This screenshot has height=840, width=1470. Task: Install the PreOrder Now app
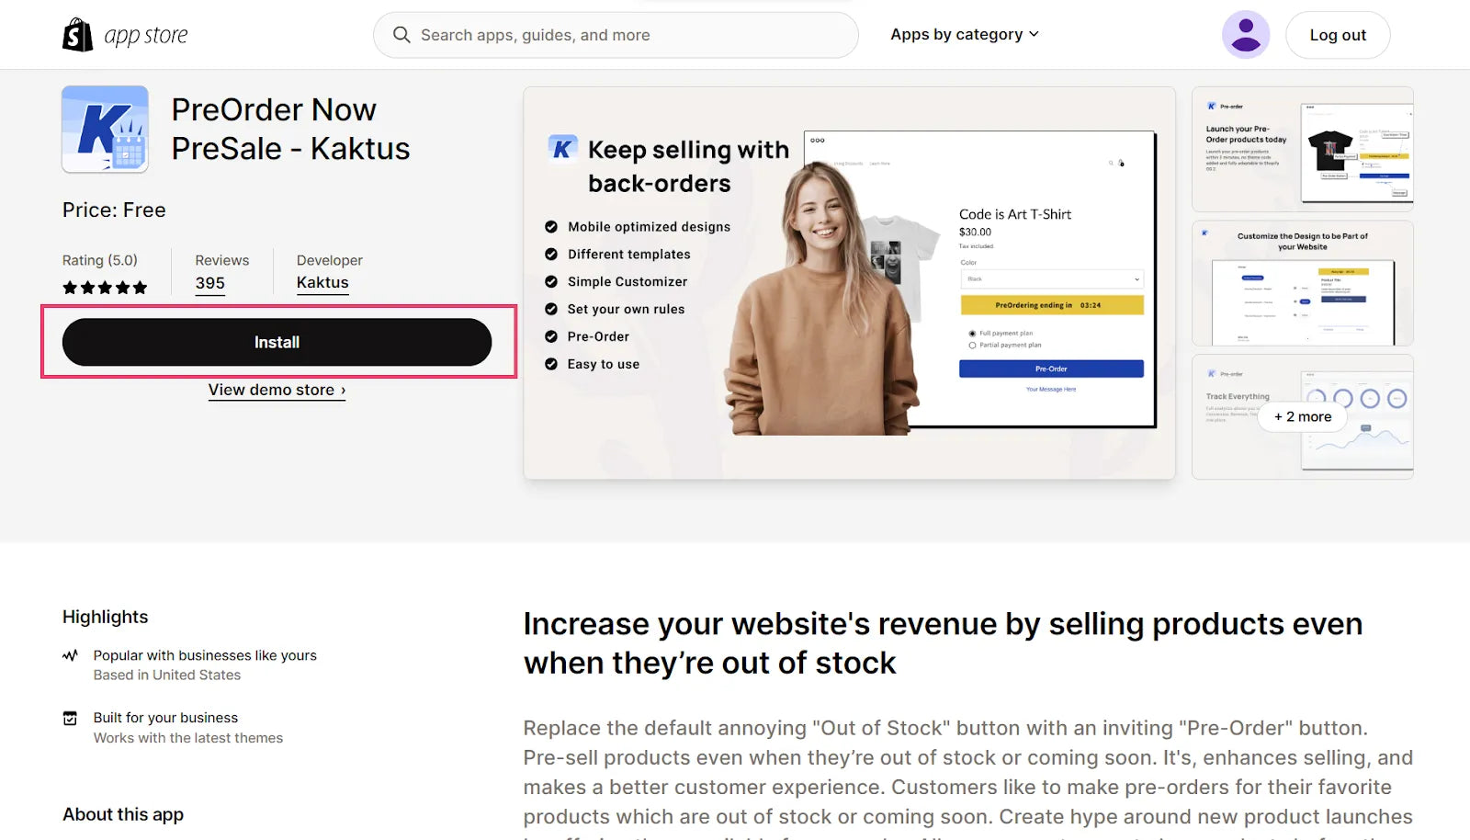click(x=277, y=342)
